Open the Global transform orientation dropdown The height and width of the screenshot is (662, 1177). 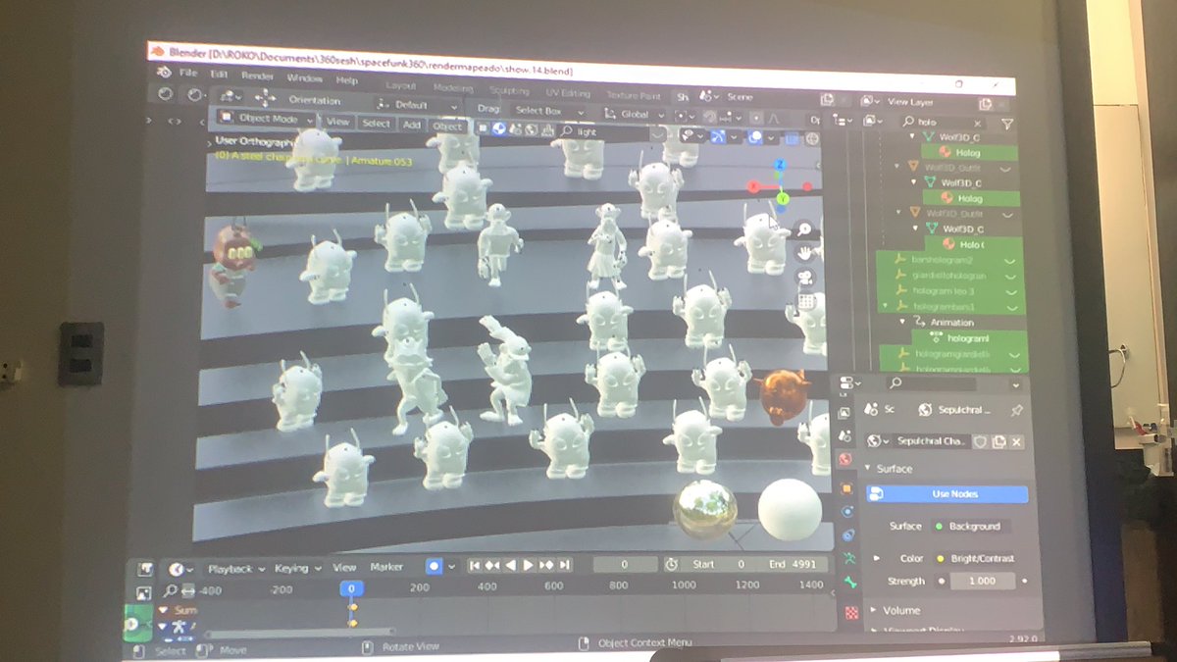(634, 115)
